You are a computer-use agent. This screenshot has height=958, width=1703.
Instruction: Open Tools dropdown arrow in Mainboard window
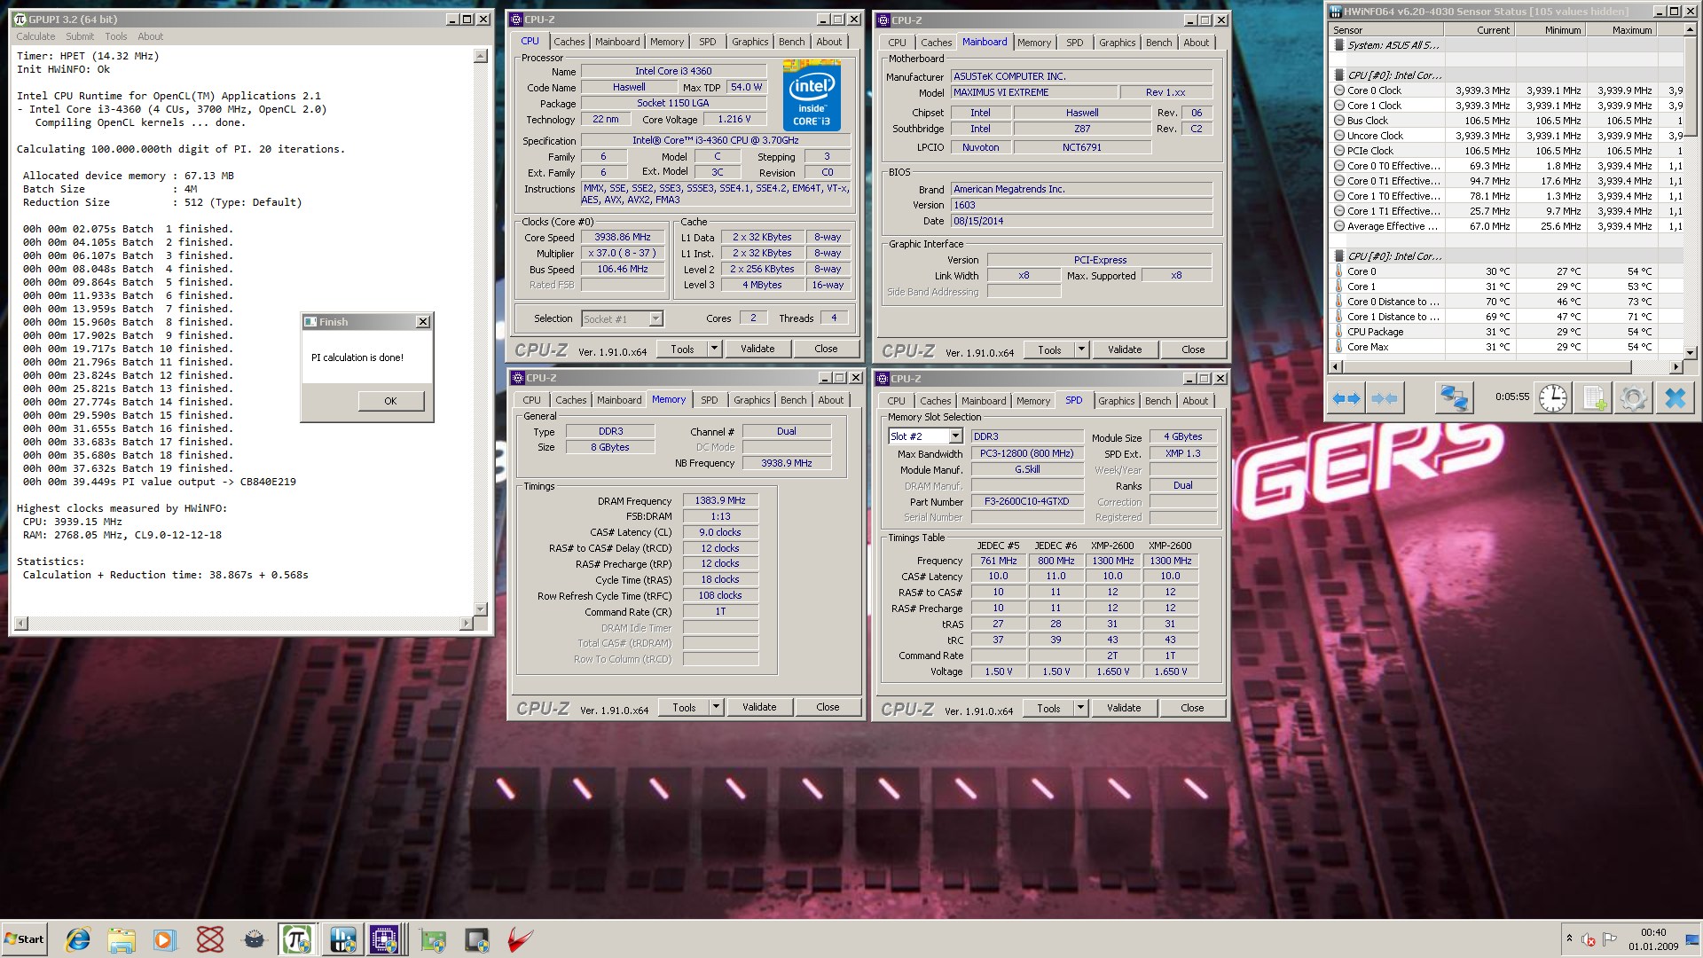(1081, 349)
